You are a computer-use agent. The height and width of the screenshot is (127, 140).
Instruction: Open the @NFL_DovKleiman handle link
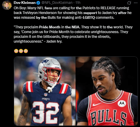(57, 3)
